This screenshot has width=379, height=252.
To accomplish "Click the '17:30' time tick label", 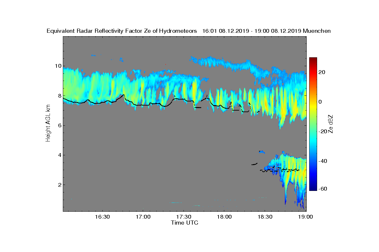I will pyautogui.click(x=183, y=217).
